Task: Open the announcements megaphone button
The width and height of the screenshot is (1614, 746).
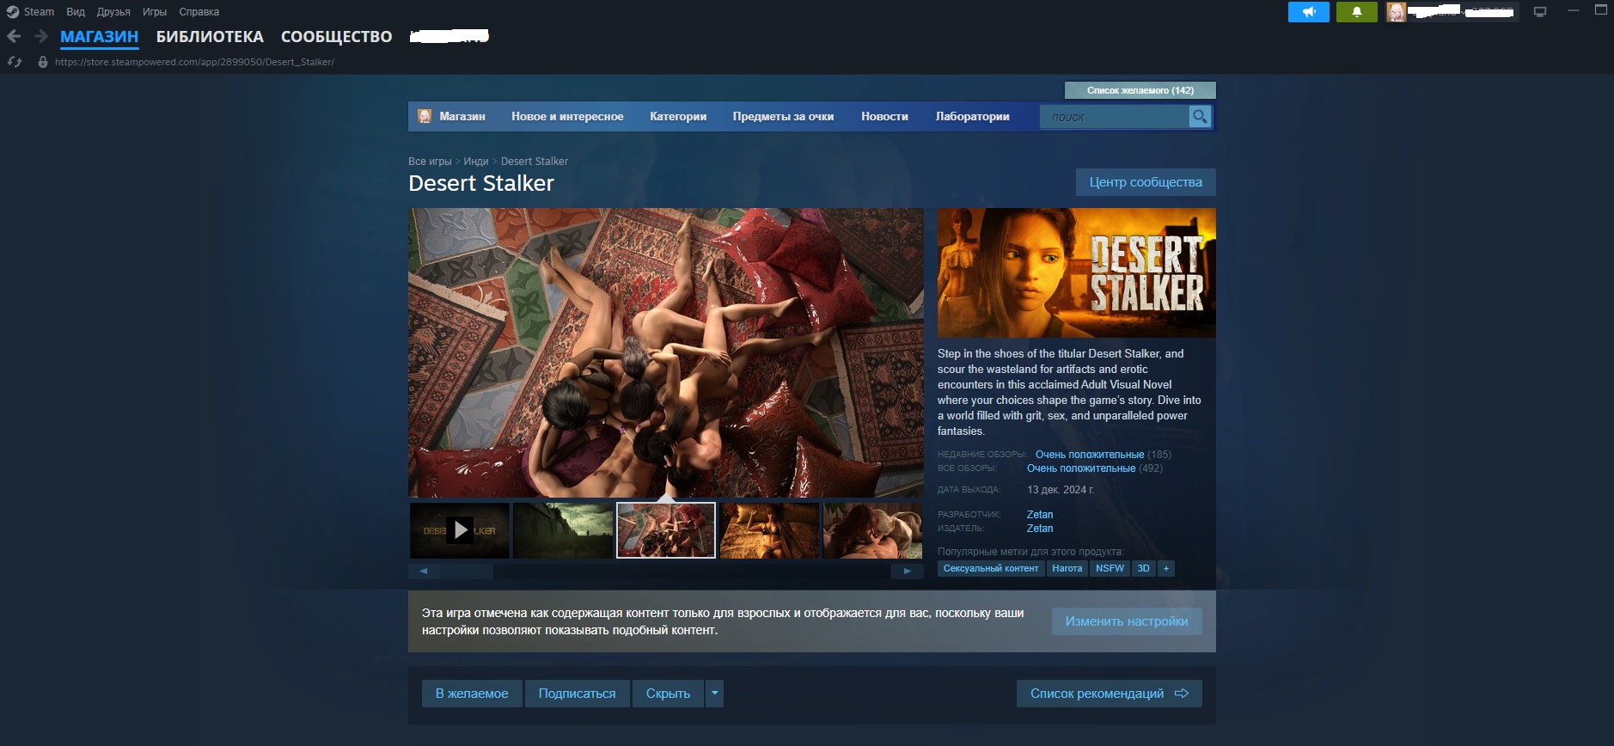Action: click(x=1308, y=12)
